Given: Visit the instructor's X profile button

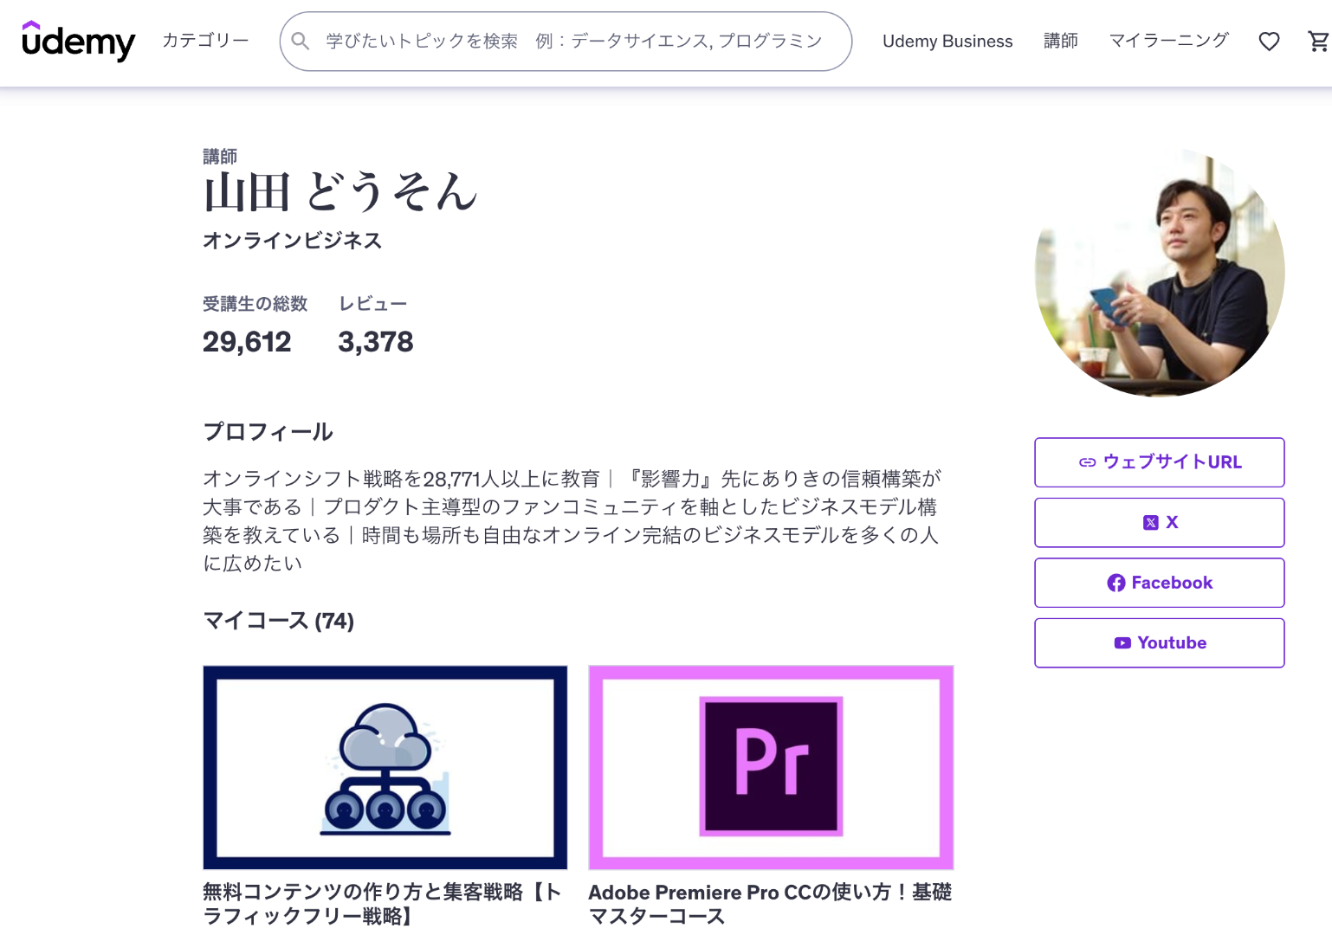Looking at the screenshot, I should [x=1160, y=523].
